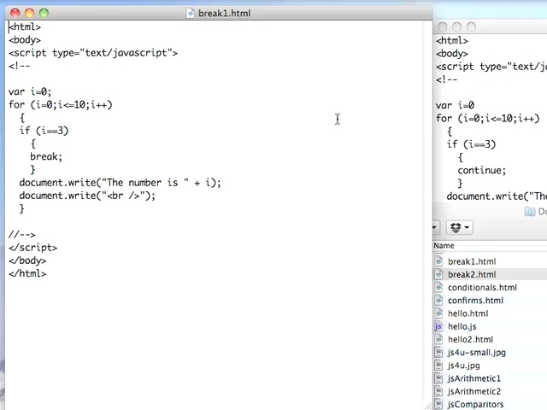Click the jsArithmetic1 file icon
547x410 pixels.
pyautogui.click(x=438, y=378)
